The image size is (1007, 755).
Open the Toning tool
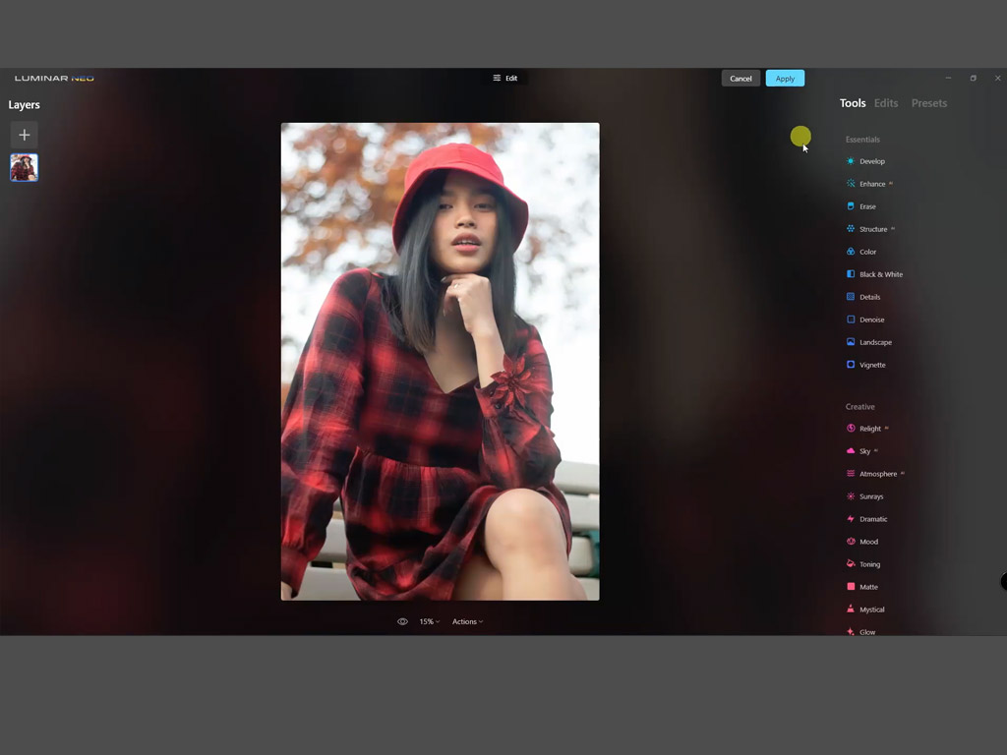(869, 564)
